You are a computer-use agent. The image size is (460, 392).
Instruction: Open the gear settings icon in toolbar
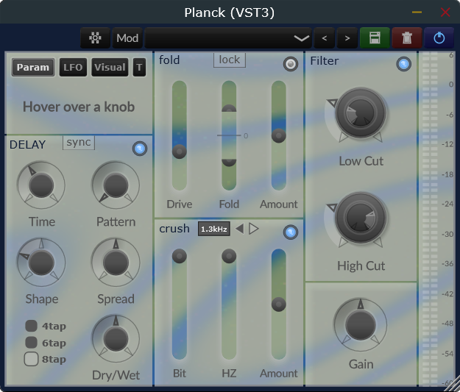click(96, 38)
